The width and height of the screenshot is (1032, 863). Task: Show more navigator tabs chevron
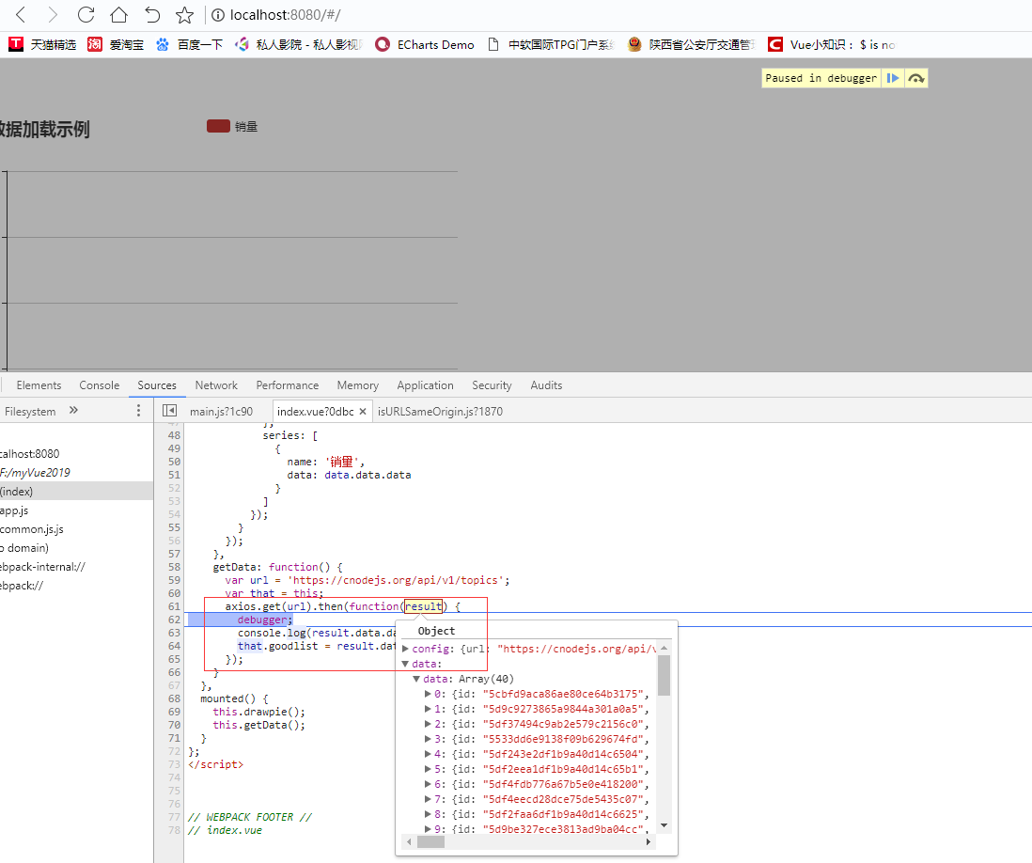pyautogui.click(x=73, y=411)
